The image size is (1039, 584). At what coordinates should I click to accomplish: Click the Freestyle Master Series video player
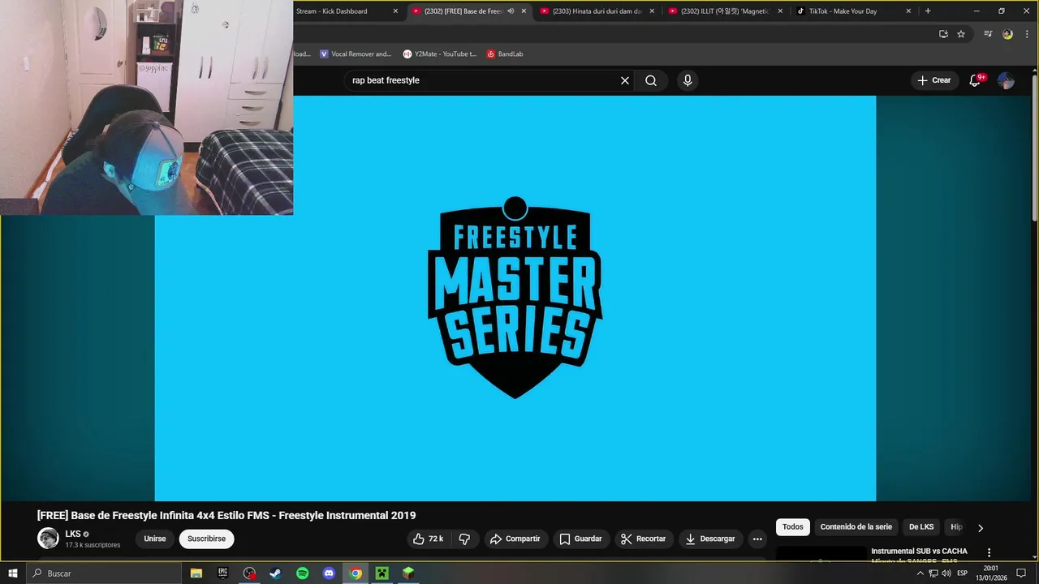(x=515, y=298)
